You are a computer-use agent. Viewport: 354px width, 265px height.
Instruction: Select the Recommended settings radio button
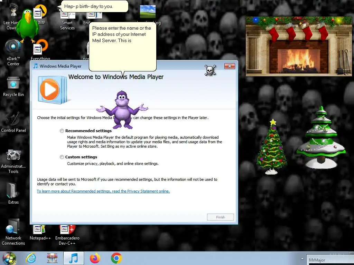point(62,131)
